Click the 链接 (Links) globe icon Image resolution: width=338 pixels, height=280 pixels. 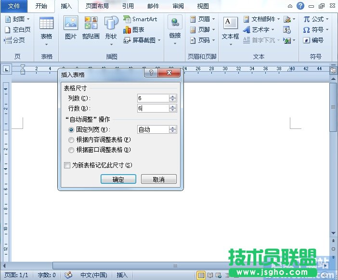pos(175,24)
